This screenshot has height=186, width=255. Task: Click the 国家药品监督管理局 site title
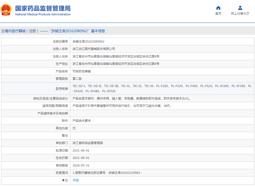click(43, 8)
